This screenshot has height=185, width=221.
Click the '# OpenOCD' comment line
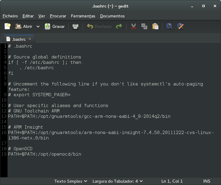(20, 149)
